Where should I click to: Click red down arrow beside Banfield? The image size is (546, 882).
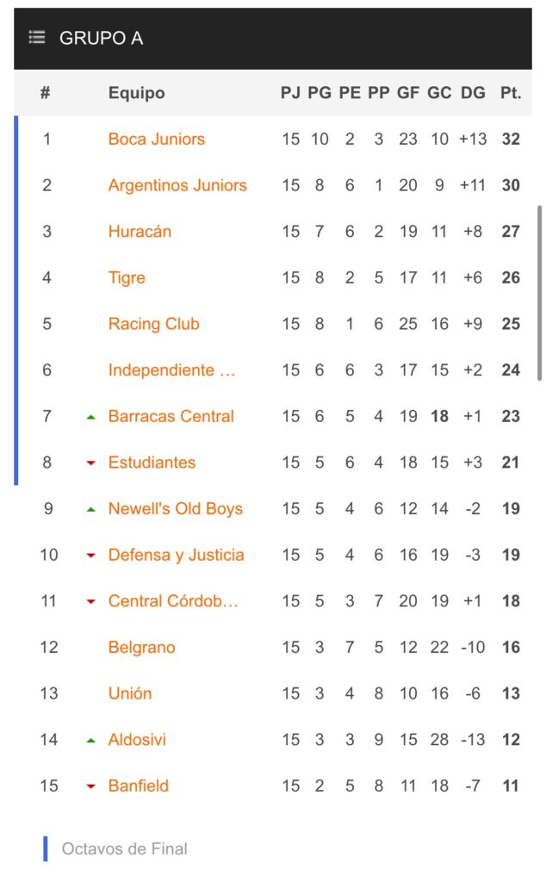(x=90, y=786)
